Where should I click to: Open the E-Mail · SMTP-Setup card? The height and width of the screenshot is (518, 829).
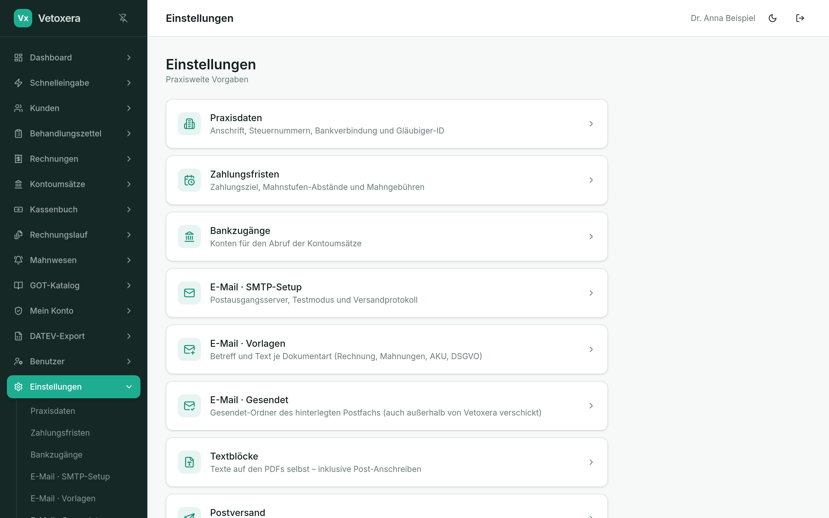pos(387,293)
